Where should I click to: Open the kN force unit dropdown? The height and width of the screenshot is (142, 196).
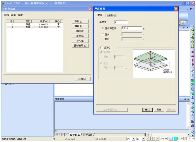pos(134,139)
